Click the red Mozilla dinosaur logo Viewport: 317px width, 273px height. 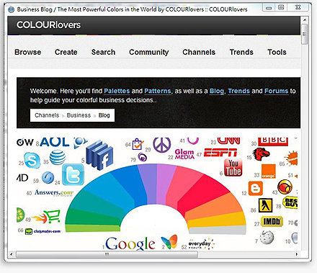coord(262,154)
